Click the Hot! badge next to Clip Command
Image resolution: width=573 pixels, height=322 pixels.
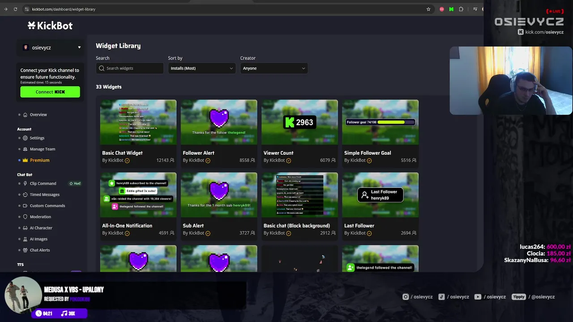75,183
